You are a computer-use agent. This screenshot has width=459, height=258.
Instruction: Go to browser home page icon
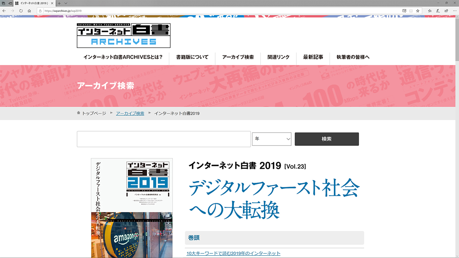(x=29, y=11)
